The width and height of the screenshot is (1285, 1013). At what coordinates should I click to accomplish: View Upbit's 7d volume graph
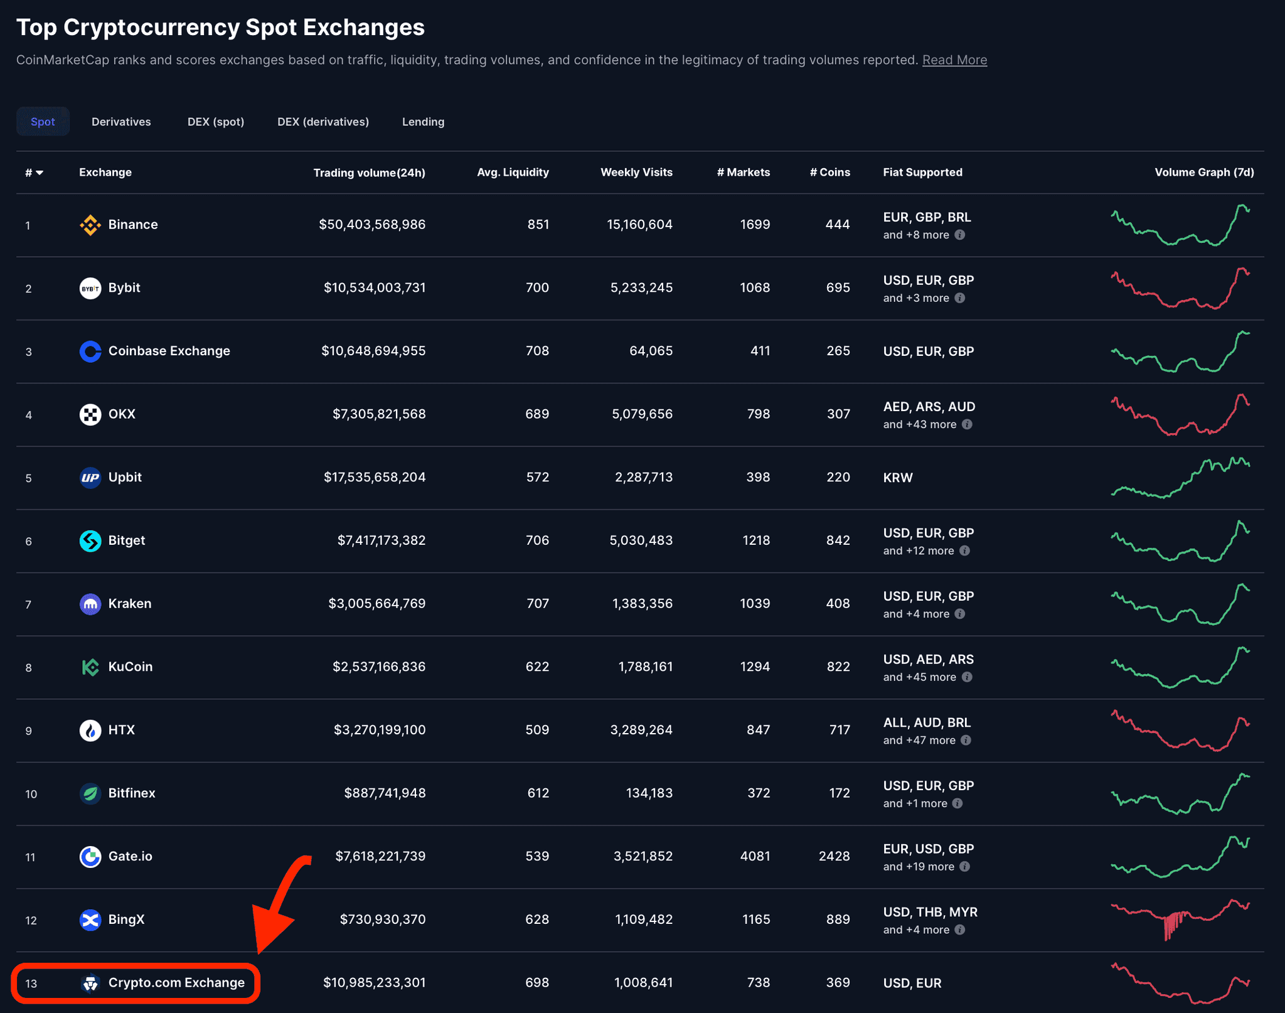tap(1180, 478)
